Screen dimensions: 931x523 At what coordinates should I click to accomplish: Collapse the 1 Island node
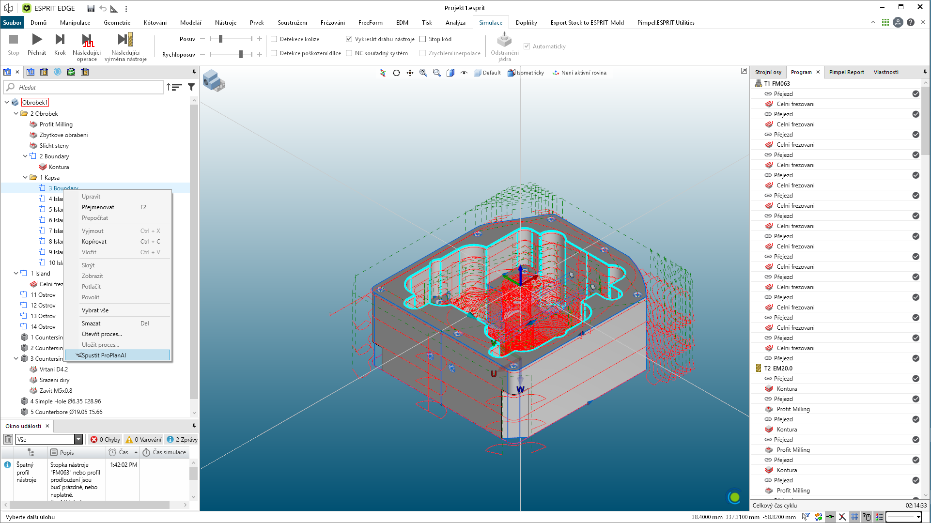click(16, 273)
